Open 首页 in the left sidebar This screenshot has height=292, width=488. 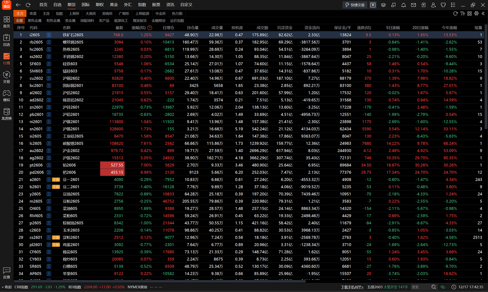pos(6,22)
